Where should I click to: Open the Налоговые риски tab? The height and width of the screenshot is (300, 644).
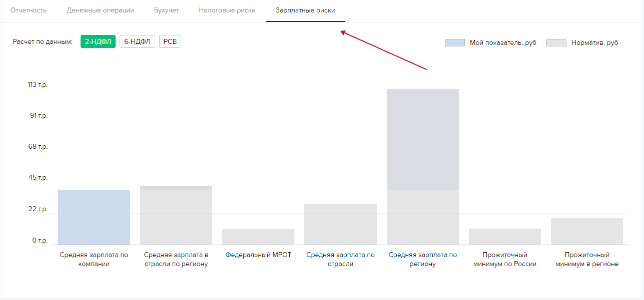(x=227, y=10)
